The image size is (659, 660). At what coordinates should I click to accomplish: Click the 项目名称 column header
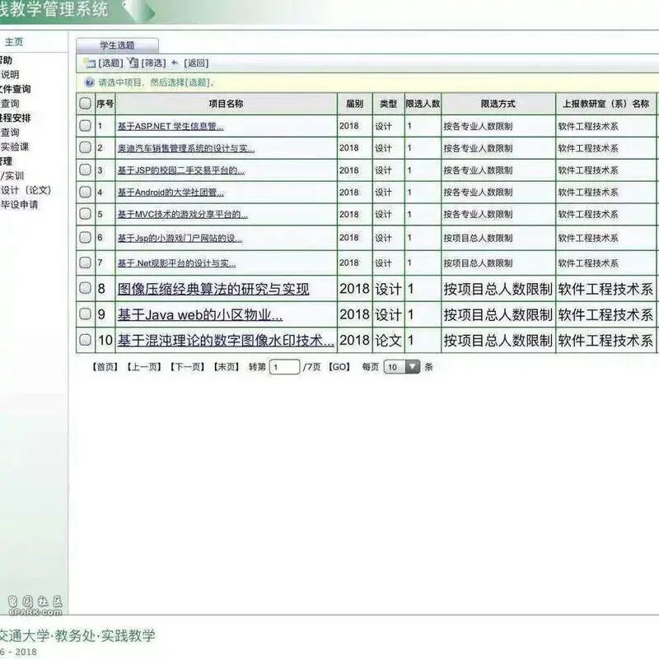tap(227, 104)
